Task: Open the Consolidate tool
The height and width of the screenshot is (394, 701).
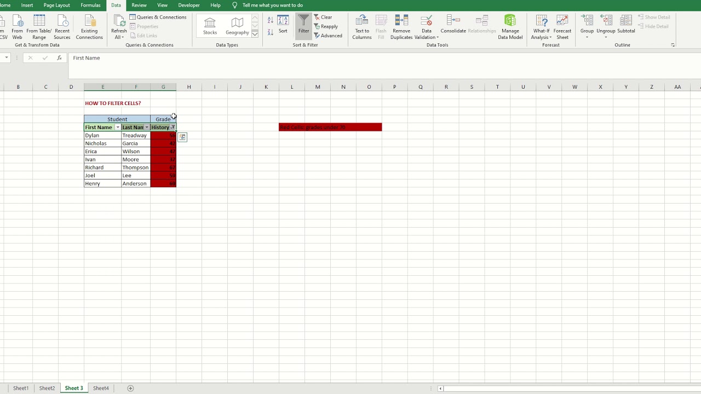Action: tap(453, 25)
